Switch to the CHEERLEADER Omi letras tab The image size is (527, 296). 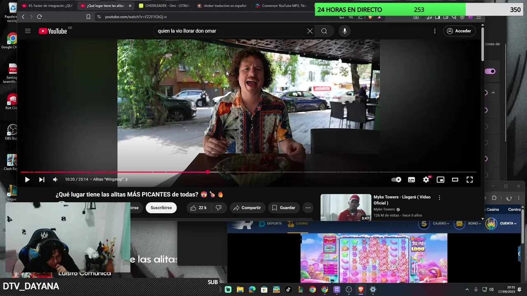coord(163,6)
